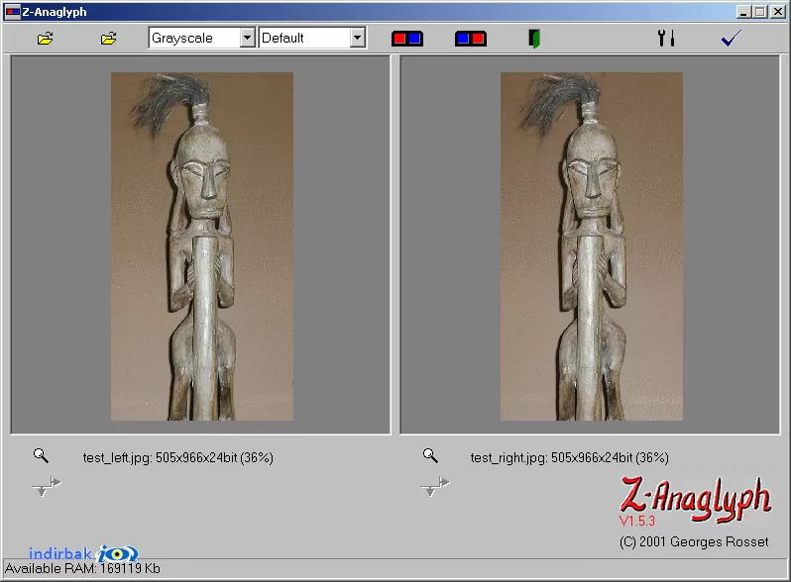
Task: Open the right image file with second folder icon
Action: 108,39
